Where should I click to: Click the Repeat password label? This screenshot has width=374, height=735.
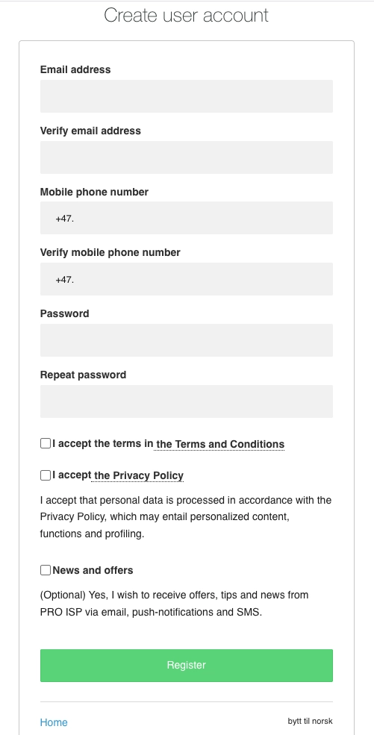tap(83, 375)
